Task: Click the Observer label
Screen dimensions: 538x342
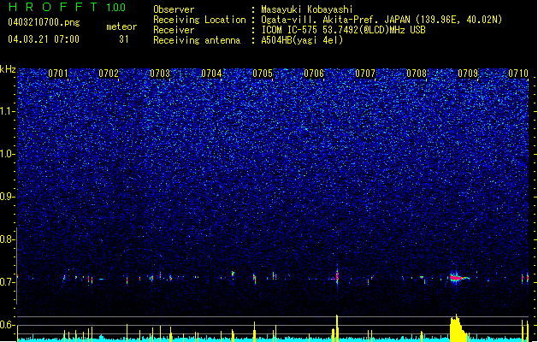Action: tap(174, 9)
